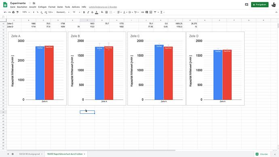Screen dimensions: 279x157
Task: Click into the formula bar
Action: (x=142, y=17)
